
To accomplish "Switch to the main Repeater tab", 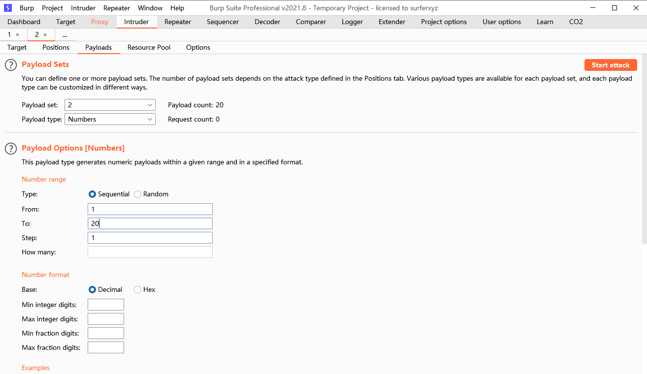I will click(178, 22).
